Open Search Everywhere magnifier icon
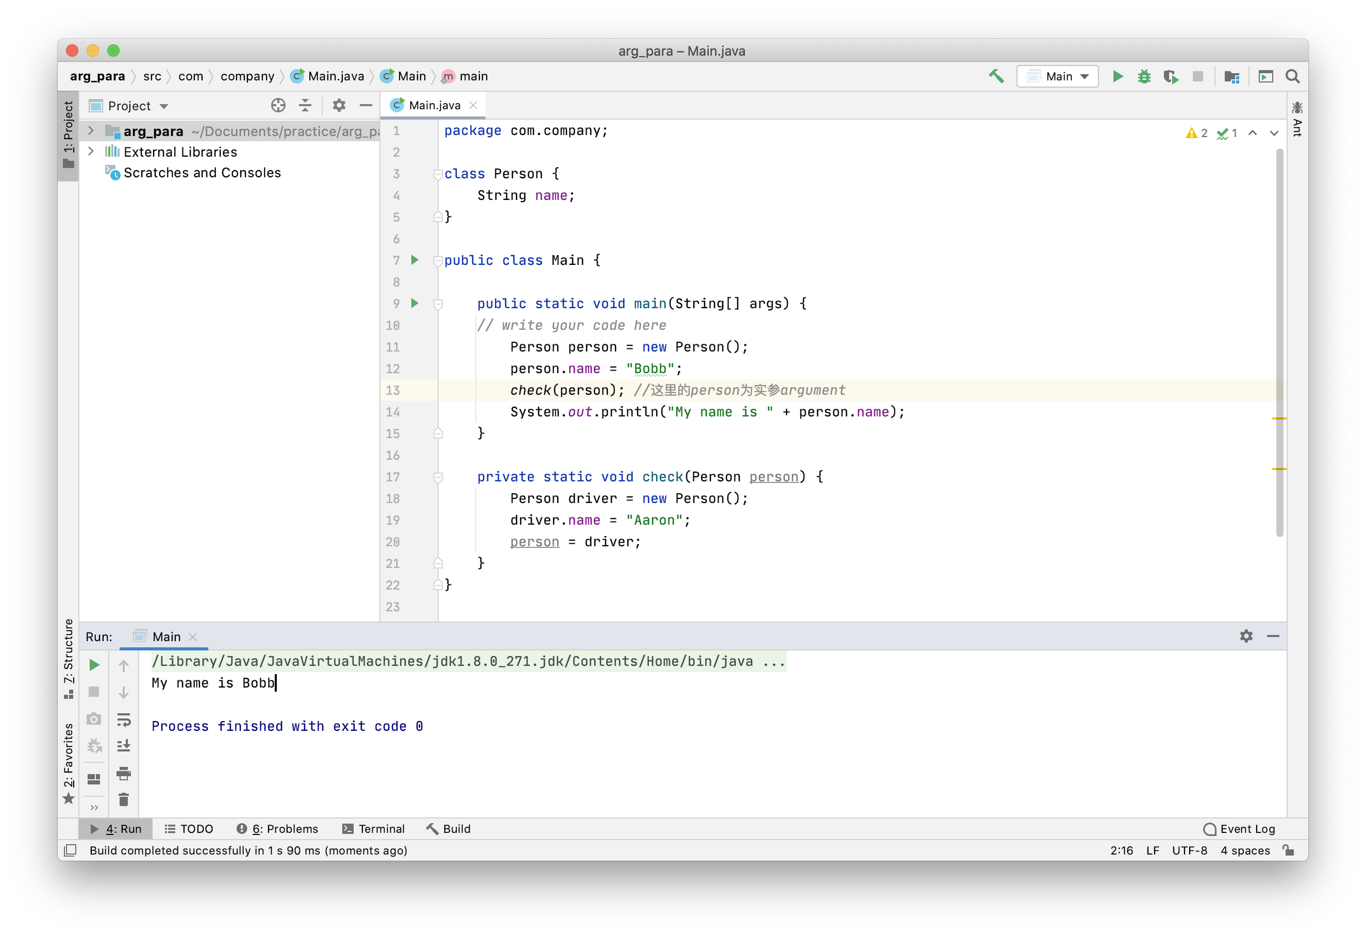This screenshot has width=1366, height=937. pos(1292,76)
